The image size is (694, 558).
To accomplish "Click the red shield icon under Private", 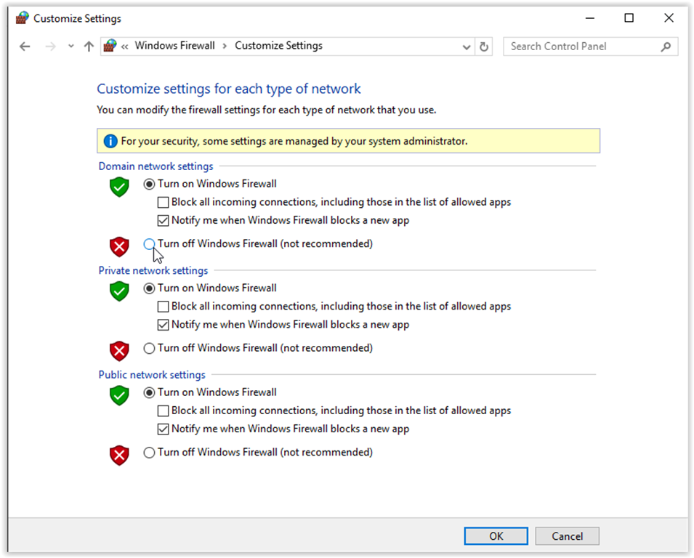I will click(x=119, y=352).
